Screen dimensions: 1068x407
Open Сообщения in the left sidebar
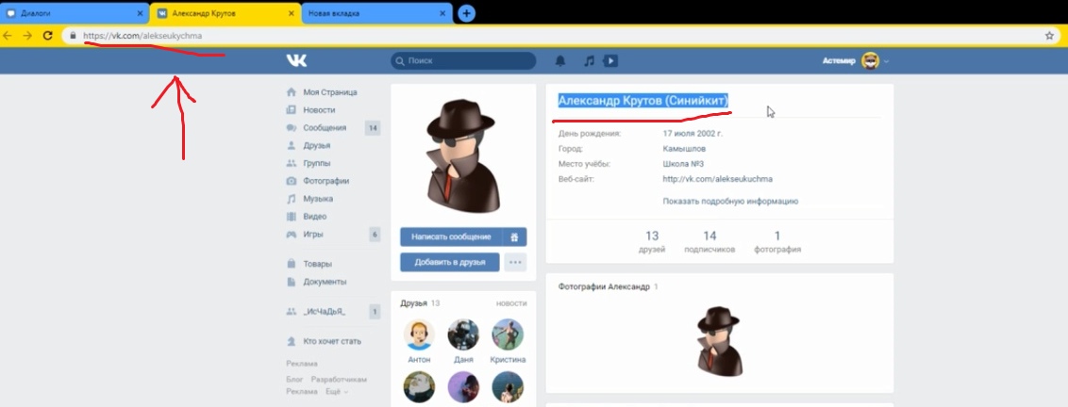325,128
